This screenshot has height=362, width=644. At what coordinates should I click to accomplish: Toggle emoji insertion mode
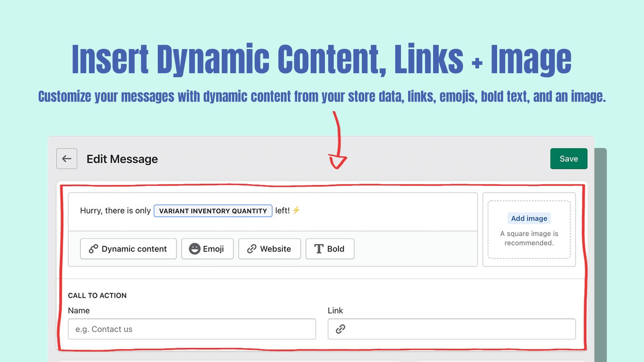(207, 248)
